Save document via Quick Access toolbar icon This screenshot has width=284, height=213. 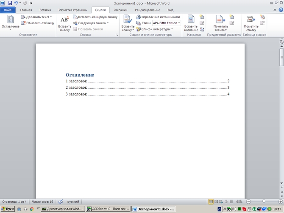click(x=9, y=3)
